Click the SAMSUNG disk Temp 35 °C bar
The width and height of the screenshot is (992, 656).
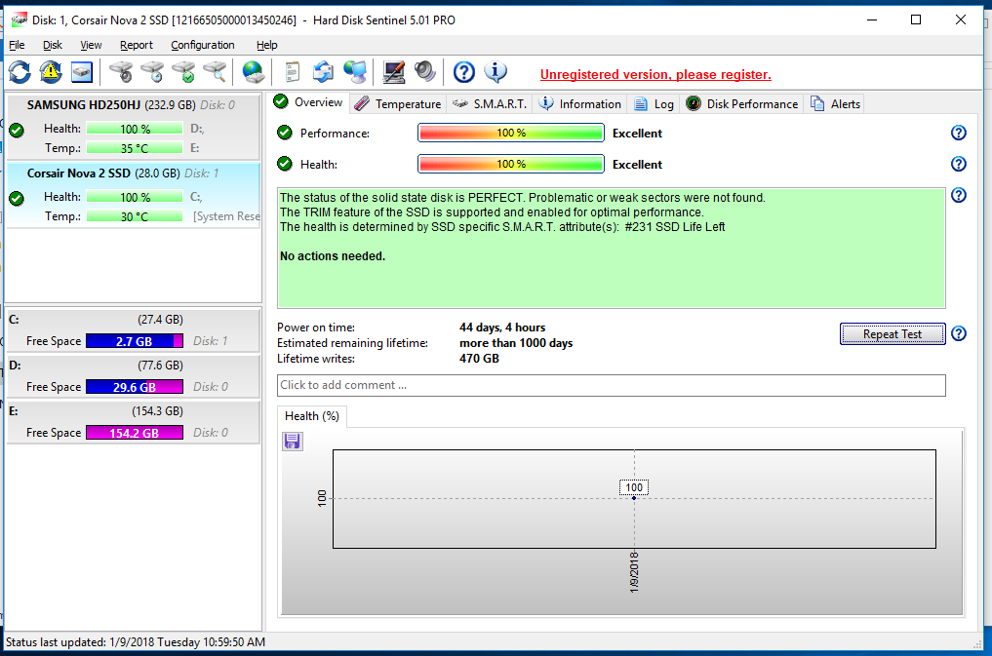(135, 148)
